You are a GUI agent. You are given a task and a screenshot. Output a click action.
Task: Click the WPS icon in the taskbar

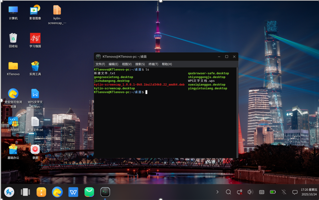(73, 192)
